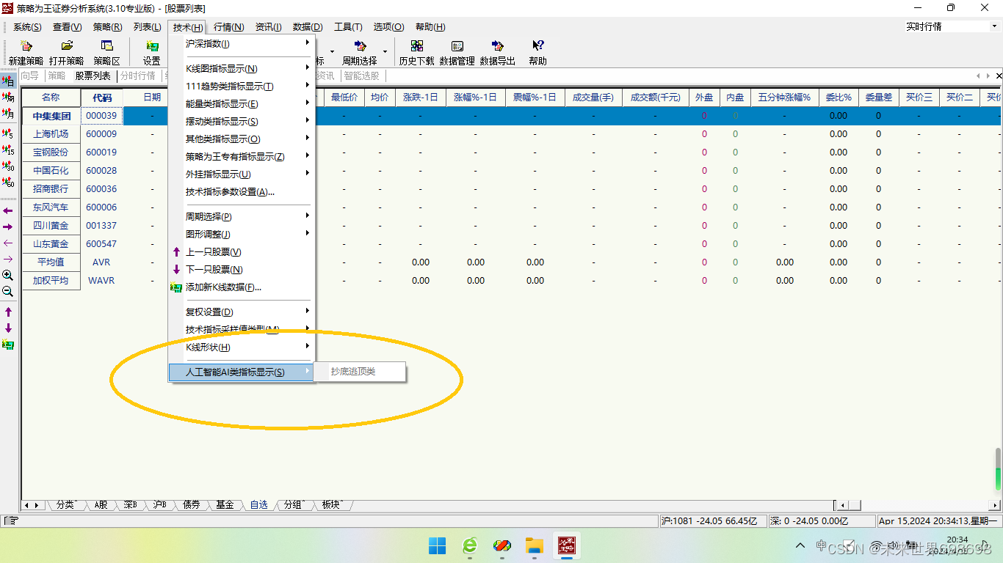The height and width of the screenshot is (563, 1003).
Task: Show hidden tray icons chevron
Action: pos(800,546)
